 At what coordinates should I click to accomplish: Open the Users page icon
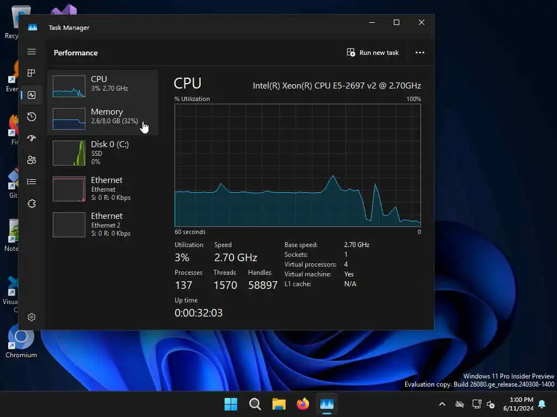32,160
